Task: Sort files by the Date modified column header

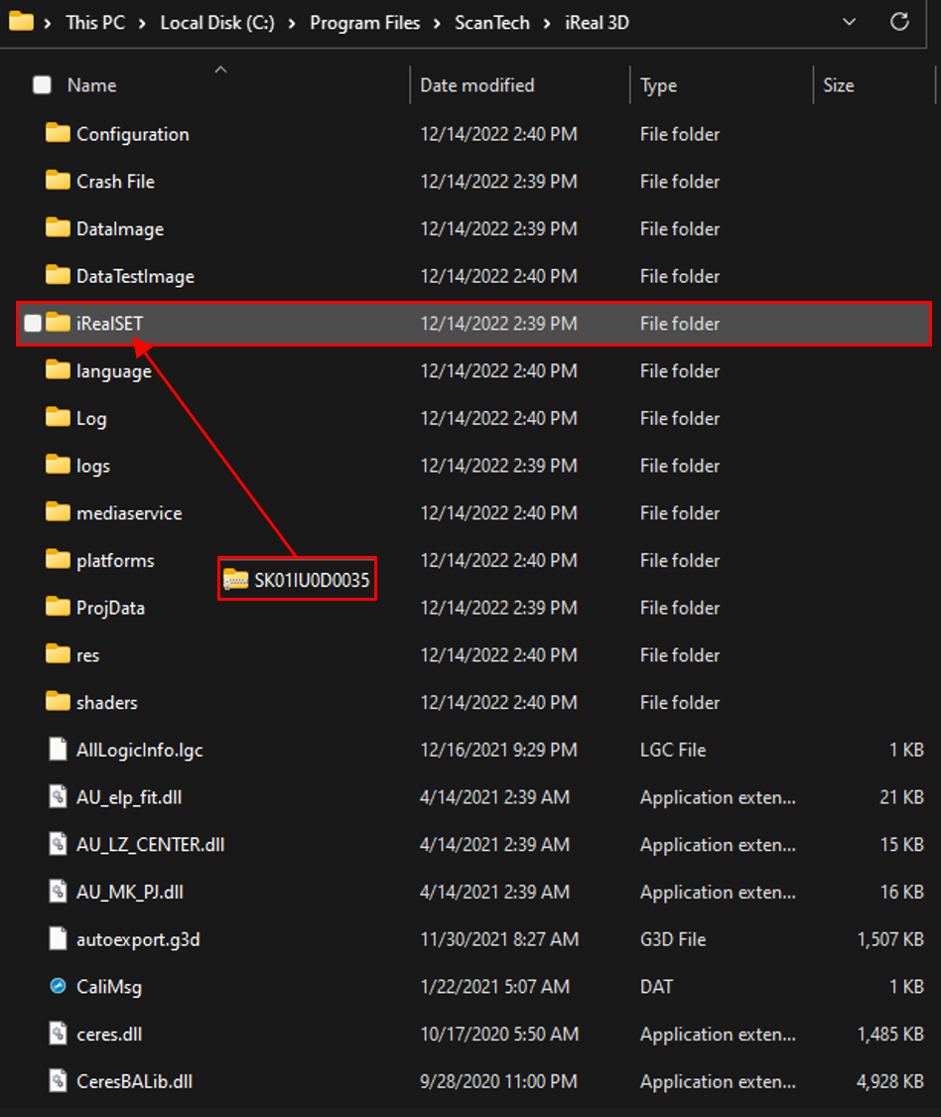Action: point(476,85)
